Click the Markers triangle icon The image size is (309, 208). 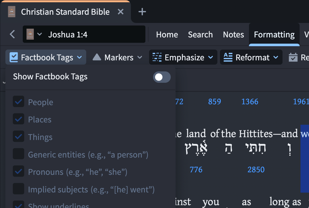(97, 57)
